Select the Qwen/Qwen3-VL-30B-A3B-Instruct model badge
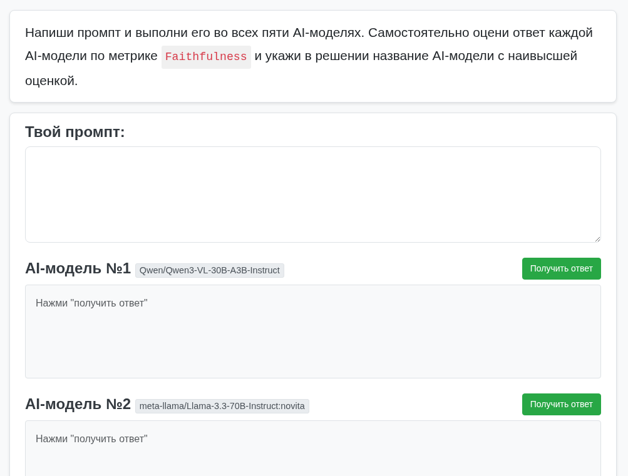 tap(209, 270)
